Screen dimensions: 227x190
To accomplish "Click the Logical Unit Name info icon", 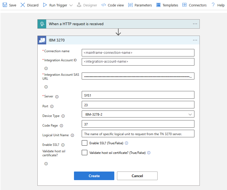I will [x=72, y=135].
